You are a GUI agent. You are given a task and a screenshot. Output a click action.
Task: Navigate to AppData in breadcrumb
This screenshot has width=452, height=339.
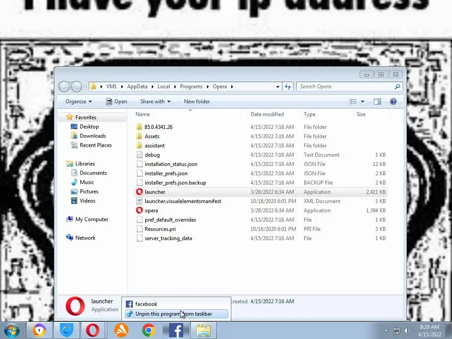pyautogui.click(x=137, y=87)
